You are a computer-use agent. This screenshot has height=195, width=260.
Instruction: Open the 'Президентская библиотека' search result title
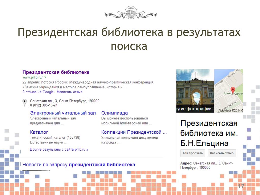(x=56, y=72)
